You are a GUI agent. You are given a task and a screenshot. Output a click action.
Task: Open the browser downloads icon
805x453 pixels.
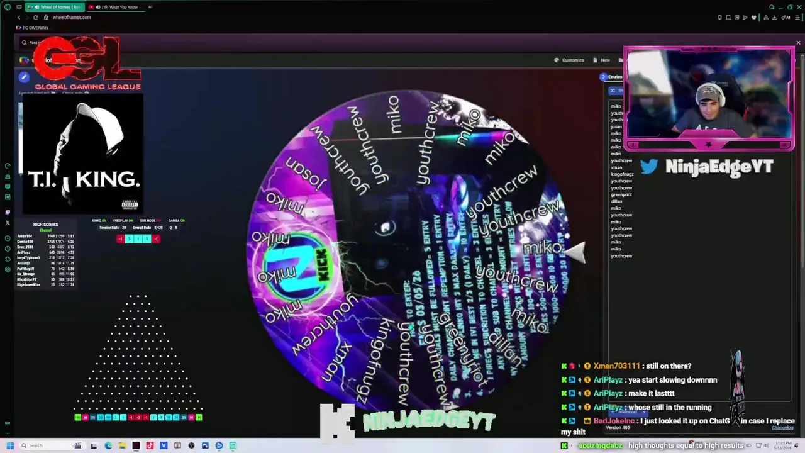[x=775, y=18]
